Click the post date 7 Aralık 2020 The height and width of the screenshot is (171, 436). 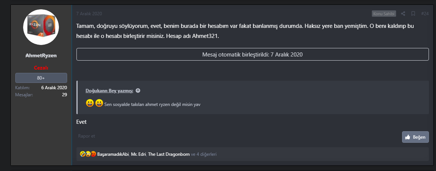point(89,14)
